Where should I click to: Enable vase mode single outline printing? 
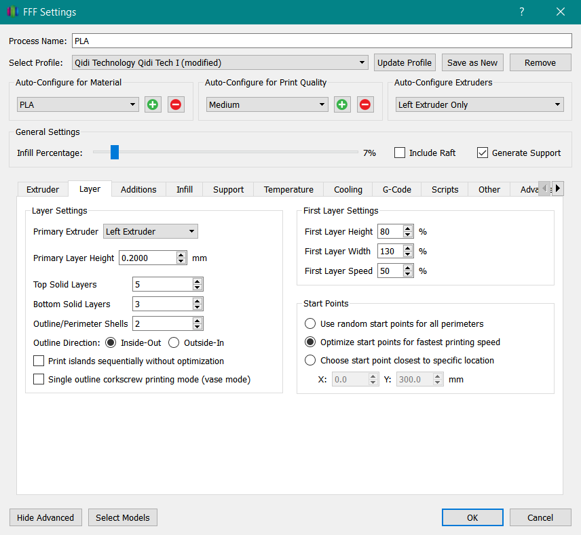pyautogui.click(x=39, y=380)
